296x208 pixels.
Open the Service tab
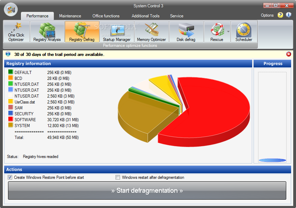point(177,16)
